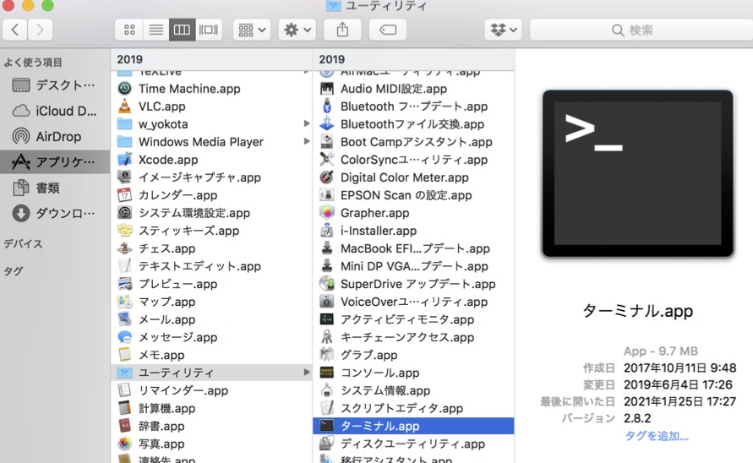Expand the w_yokota folder arrow

[x=307, y=123]
